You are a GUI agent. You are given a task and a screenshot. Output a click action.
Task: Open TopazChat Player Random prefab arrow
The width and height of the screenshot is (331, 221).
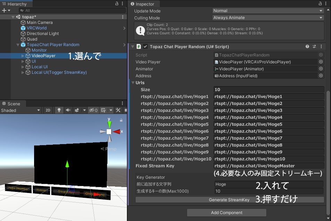pyautogui.click(x=124, y=45)
